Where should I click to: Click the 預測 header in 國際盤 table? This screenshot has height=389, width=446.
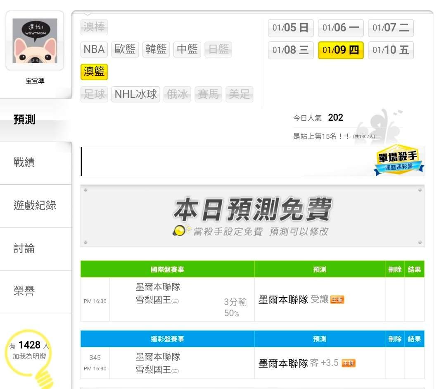click(x=319, y=270)
